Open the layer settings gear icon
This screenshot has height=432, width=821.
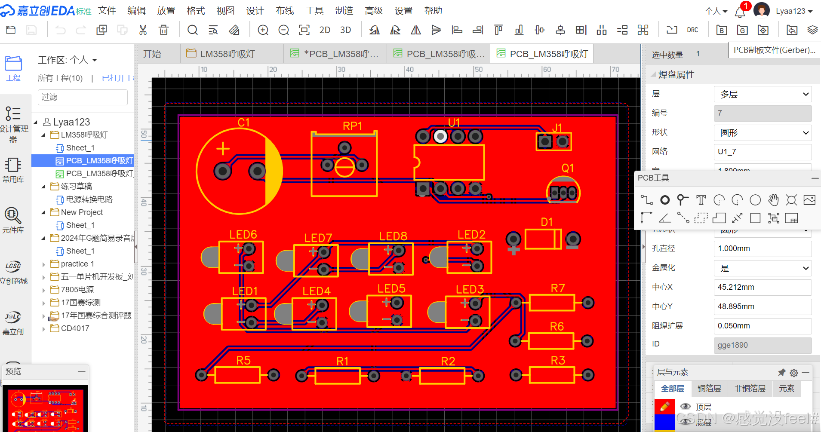(x=794, y=373)
